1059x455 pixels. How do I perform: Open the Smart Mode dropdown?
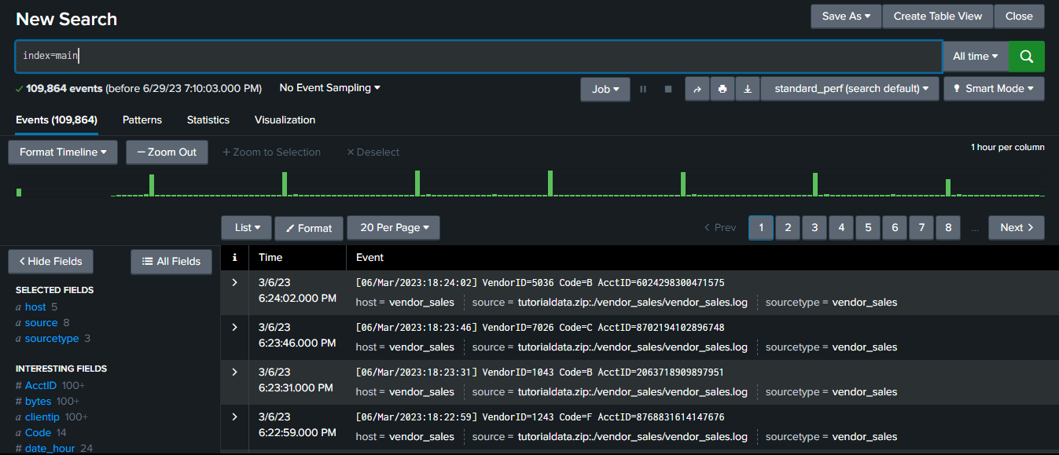tap(994, 89)
